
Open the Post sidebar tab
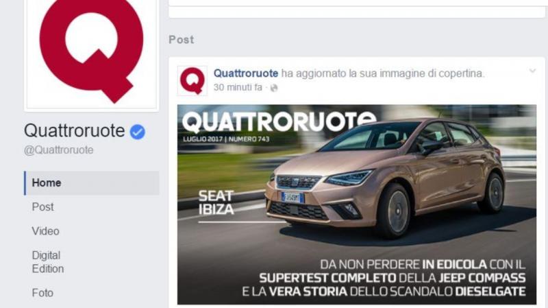pos(42,207)
